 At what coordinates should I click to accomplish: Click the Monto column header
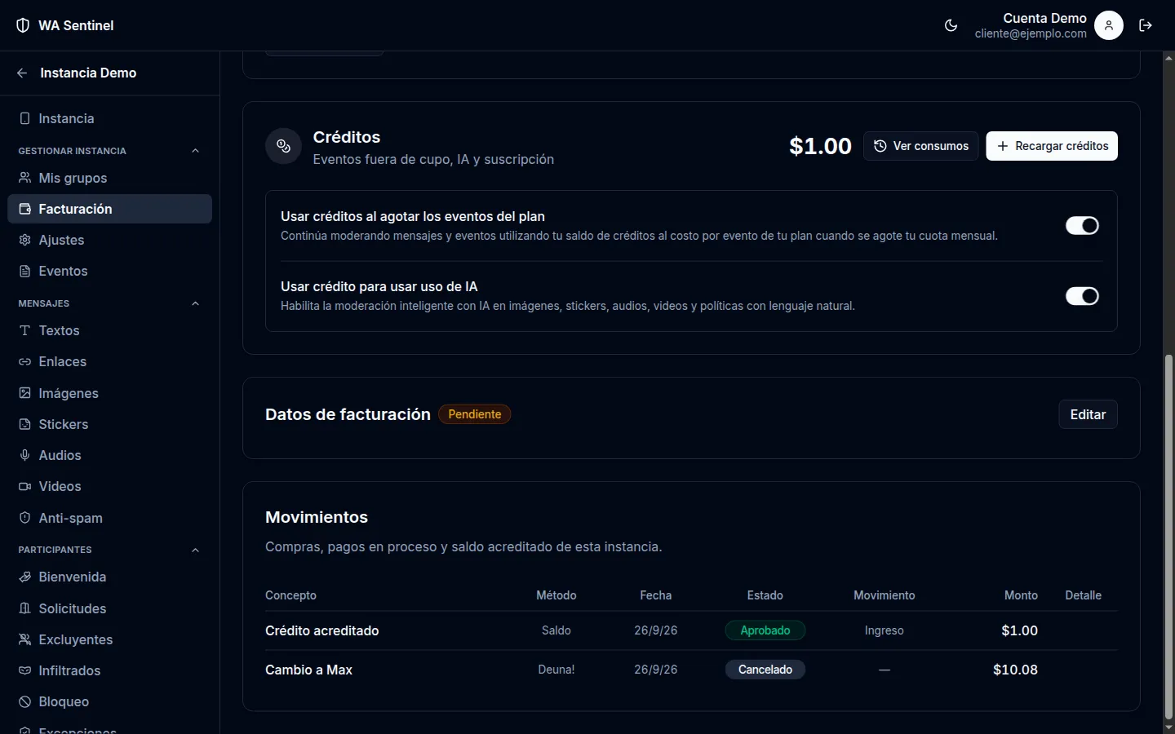(x=1021, y=595)
